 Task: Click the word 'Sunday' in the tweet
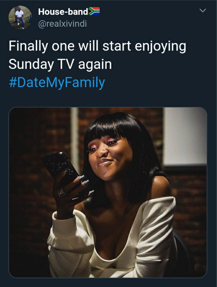[31, 65]
